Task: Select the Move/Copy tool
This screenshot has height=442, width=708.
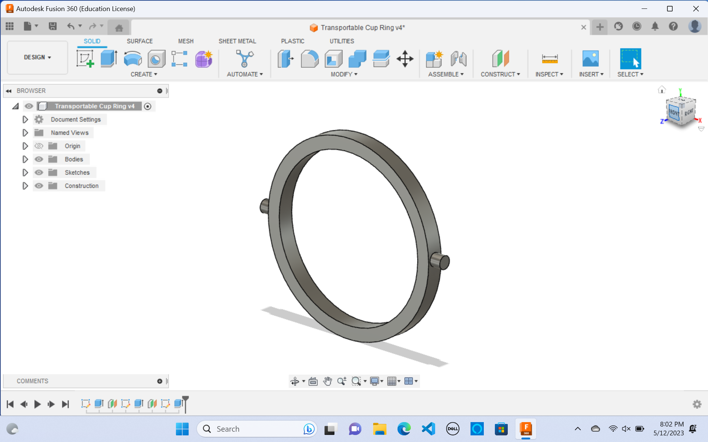Action: pos(405,59)
